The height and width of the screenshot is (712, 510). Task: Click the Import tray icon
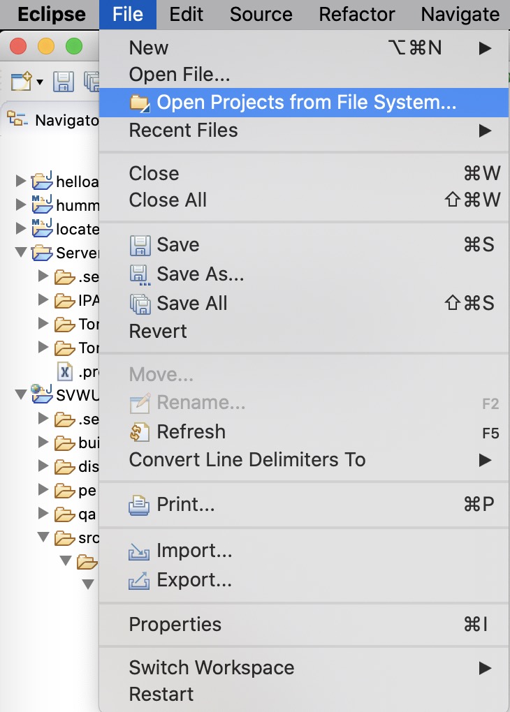(x=139, y=551)
